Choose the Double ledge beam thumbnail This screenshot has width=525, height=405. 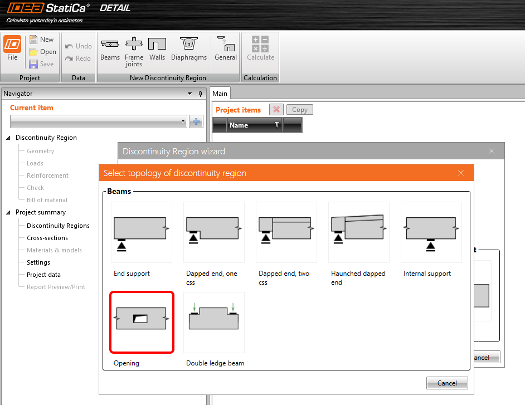click(214, 322)
